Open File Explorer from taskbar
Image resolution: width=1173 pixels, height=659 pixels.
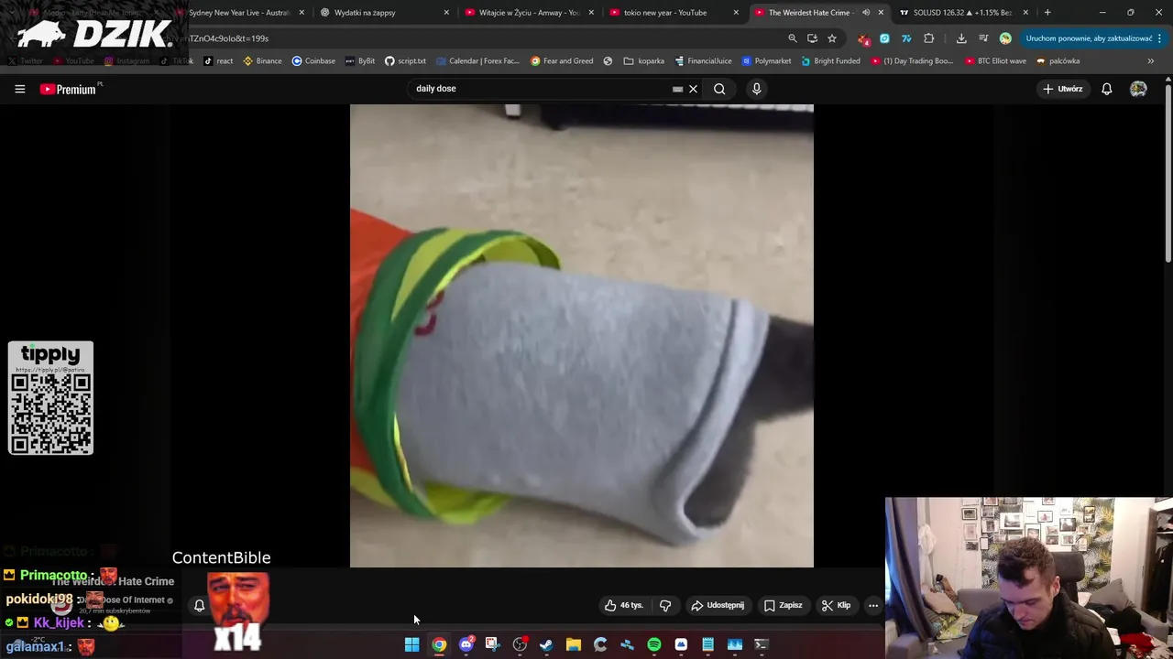[x=573, y=645]
